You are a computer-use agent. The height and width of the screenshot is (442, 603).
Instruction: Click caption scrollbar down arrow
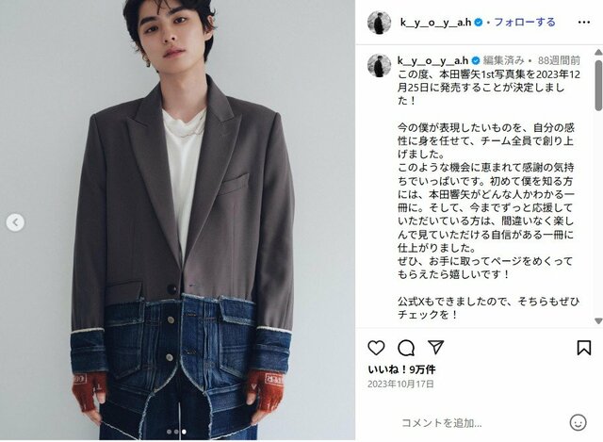pos(598,320)
